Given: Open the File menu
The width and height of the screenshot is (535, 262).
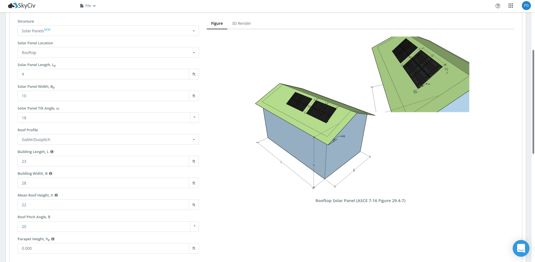Looking at the screenshot, I should (x=88, y=6).
